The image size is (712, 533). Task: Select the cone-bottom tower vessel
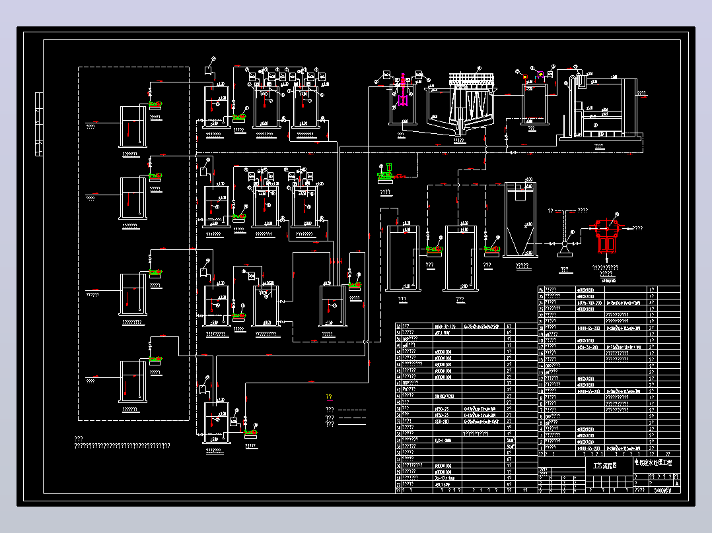click(521, 219)
